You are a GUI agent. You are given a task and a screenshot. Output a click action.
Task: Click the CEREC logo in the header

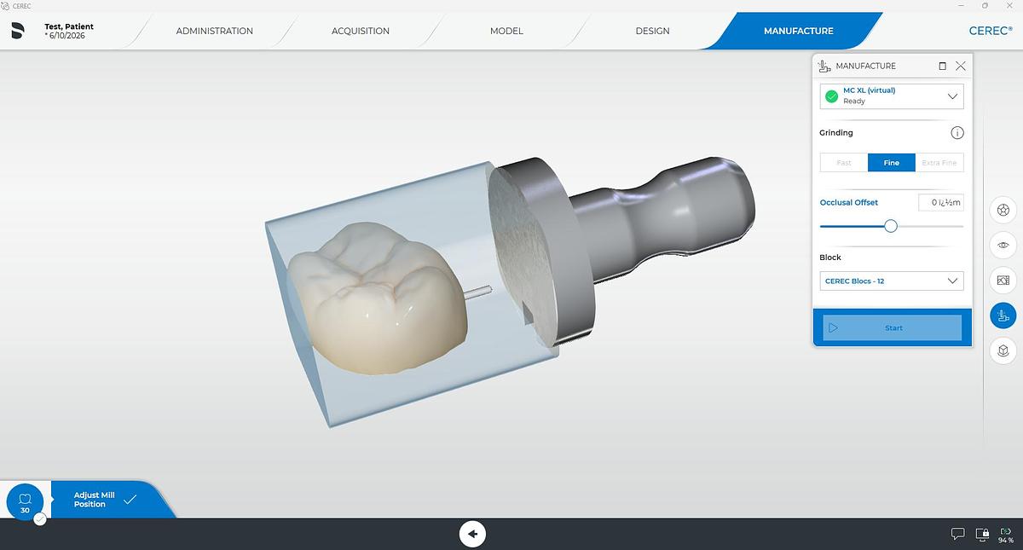(x=991, y=30)
